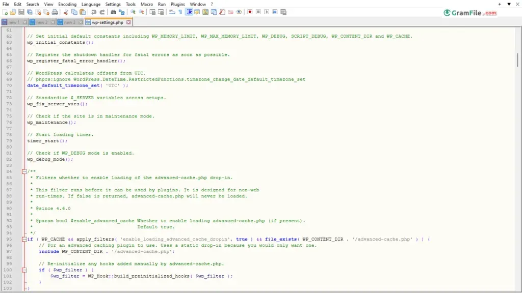522x293 pixels.
Task: Open the Edit menu
Action: [x=18, y=4]
